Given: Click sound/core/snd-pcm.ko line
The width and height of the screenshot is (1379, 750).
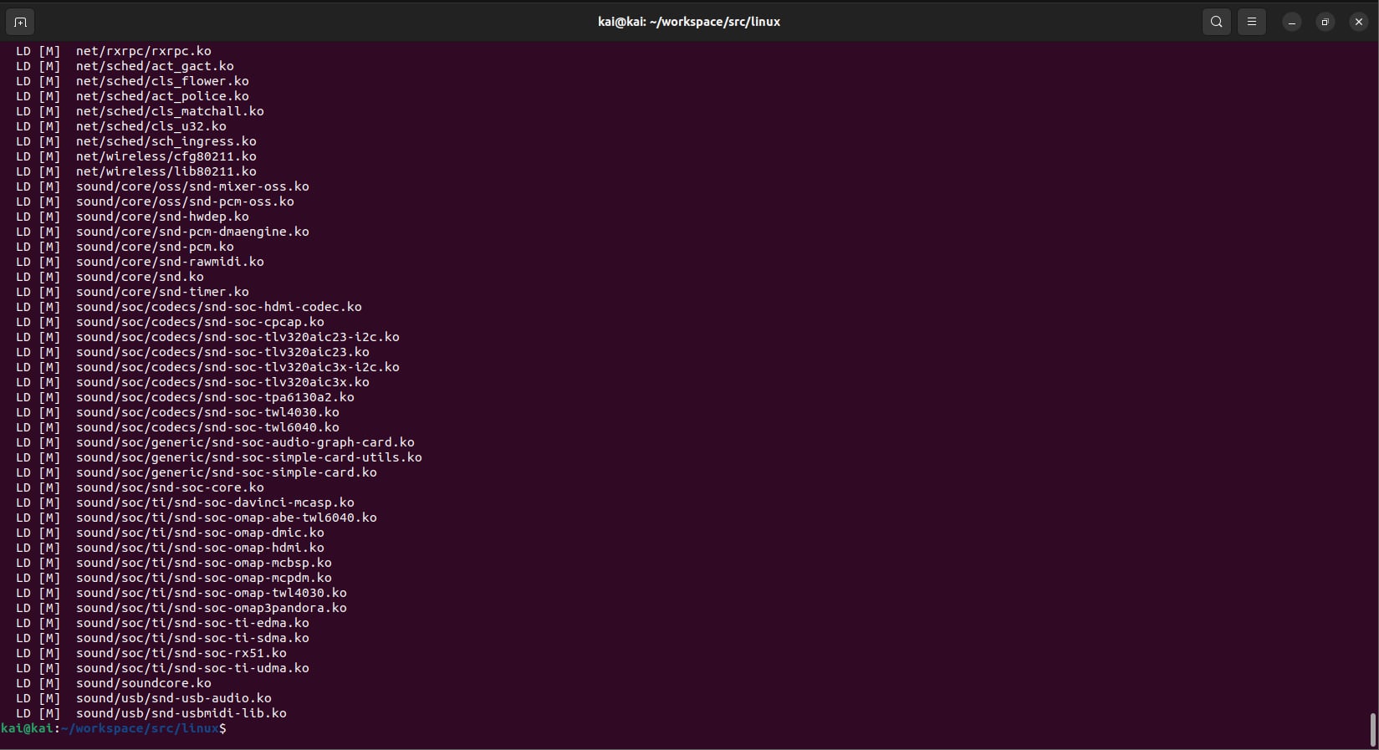Looking at the screenshot, I should [x=125, y=247].
